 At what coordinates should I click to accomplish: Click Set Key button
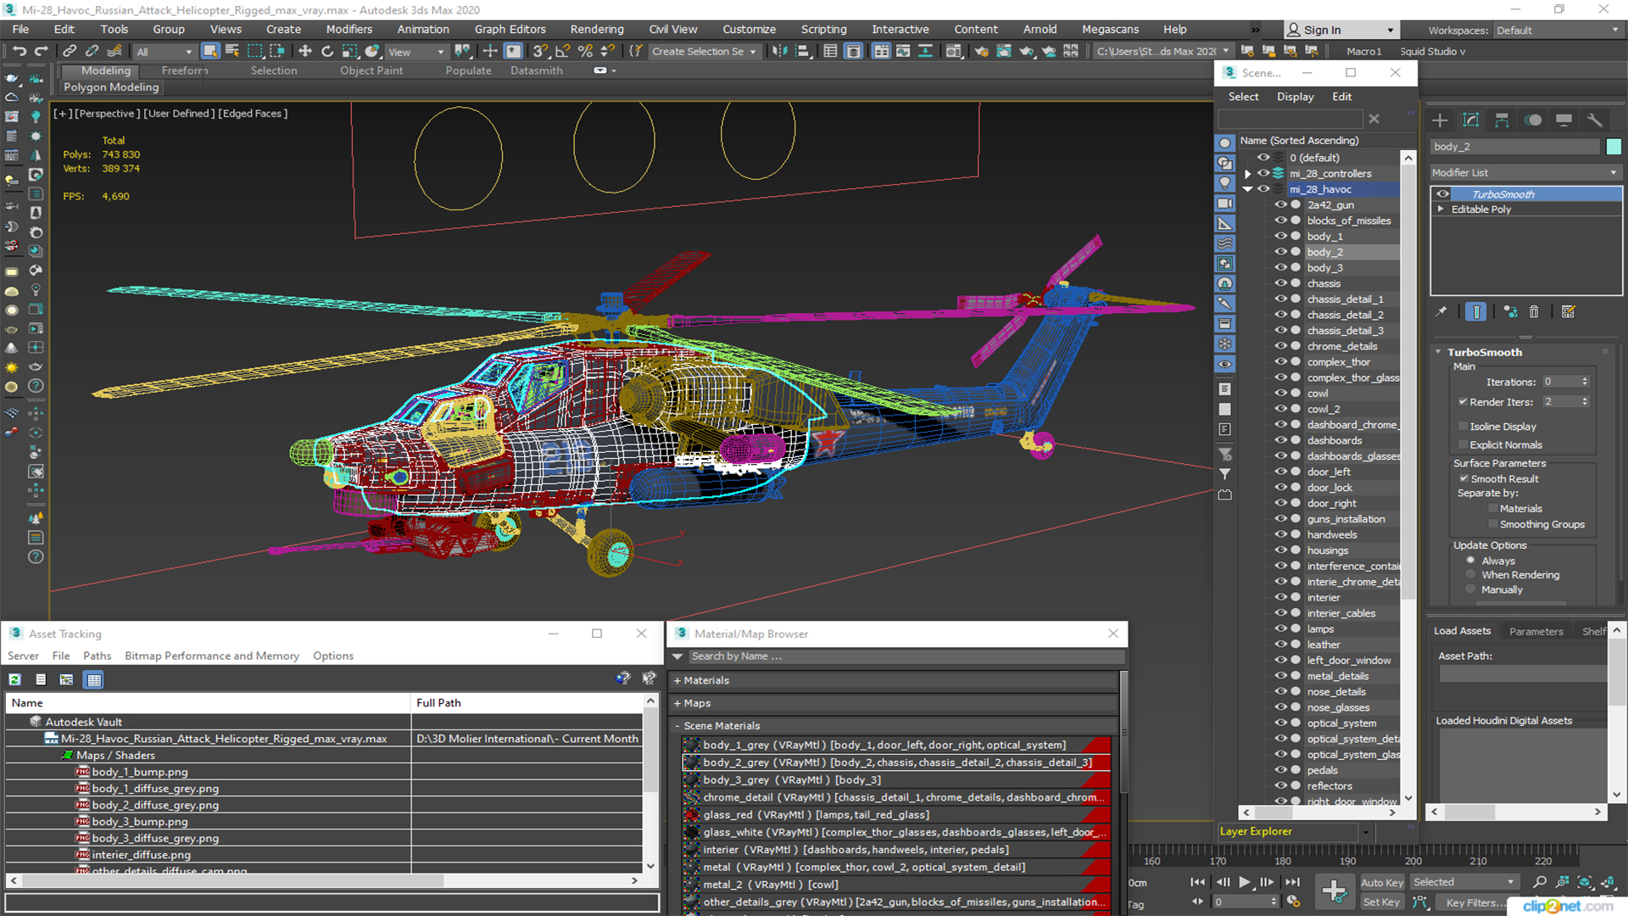point(1381,902)
